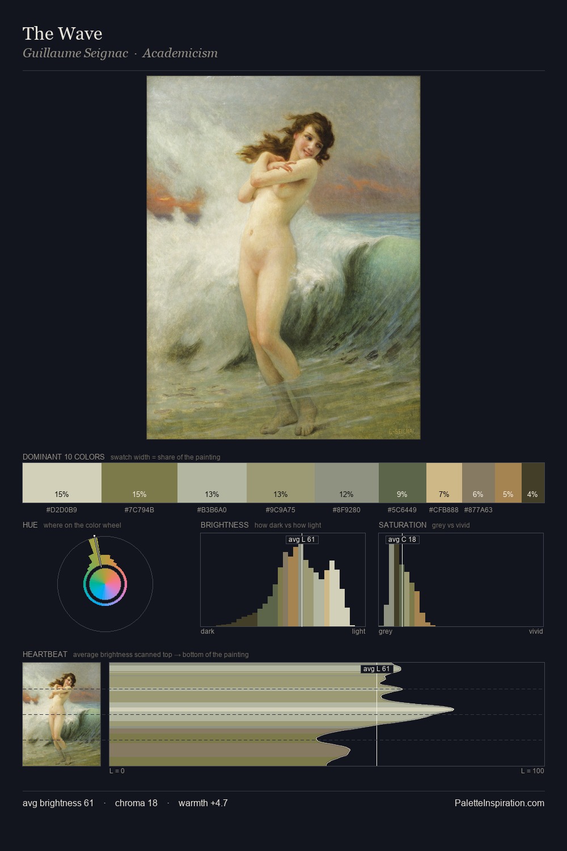Click 'warmth +4.7' footer text
Screen dimensions: 567x851
[x=203, y=803]
